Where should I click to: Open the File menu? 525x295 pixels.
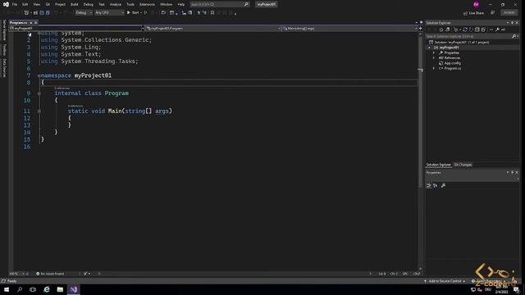15,4
